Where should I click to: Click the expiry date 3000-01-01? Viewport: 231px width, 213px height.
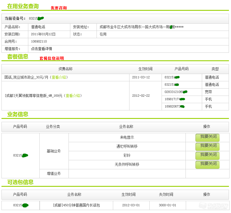pos(167,205)
